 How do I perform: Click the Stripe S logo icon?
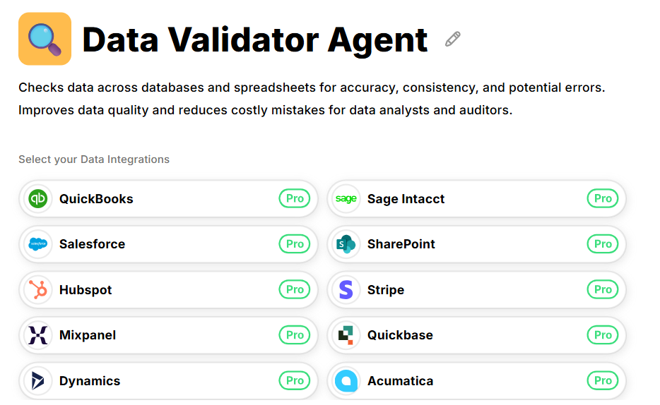(x=346, y=289)
